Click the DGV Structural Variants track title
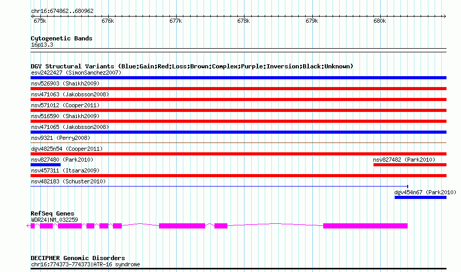This screenshot has width=461, height=272. click(x=192, y=66)
